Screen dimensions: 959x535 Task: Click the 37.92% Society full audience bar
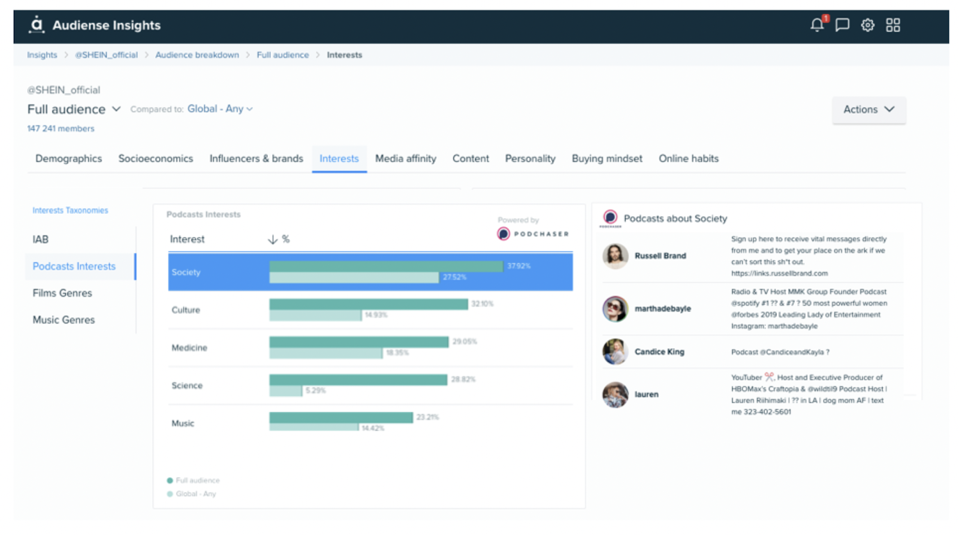pos(386,266)
